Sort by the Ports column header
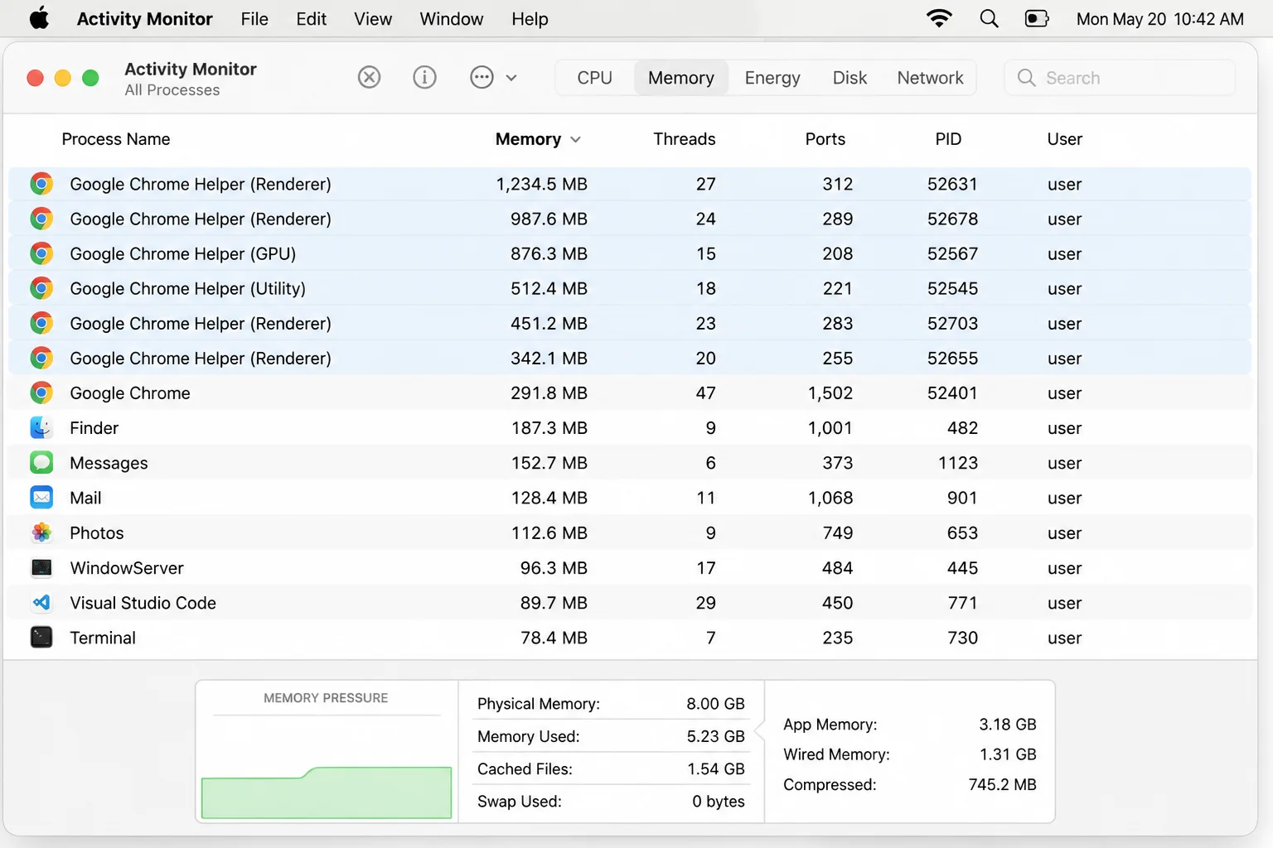1273x848 pixels. pyautogui.click(x=825, y=139)
